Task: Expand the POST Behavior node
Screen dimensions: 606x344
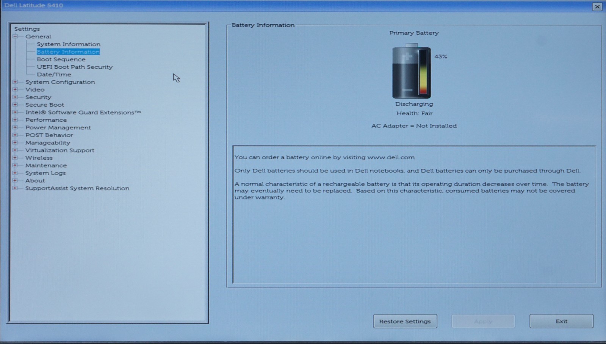Action: (x=15, y=135)
